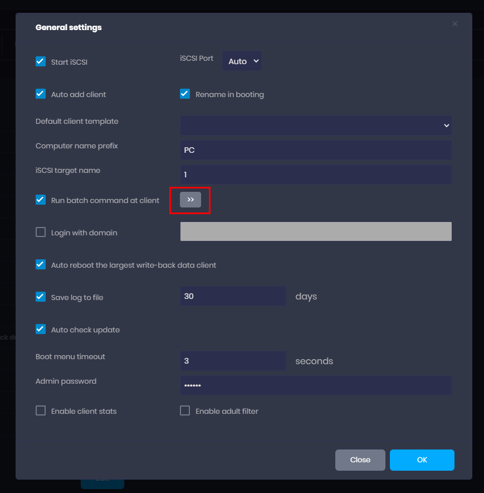This screenshot has height=493, width=484.
Task: Open batch command editor with >> button
Action: (x=190, y=200)
